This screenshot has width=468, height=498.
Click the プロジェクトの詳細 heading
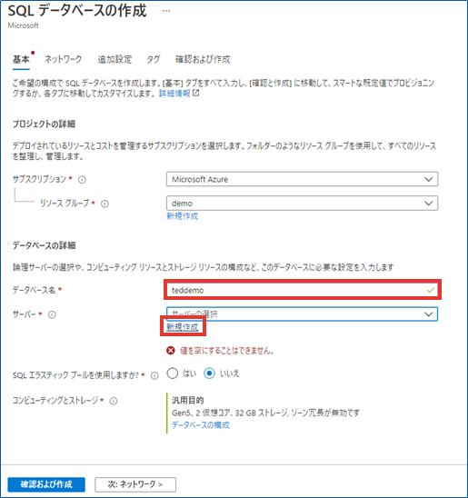[44, 124]
